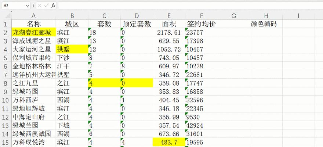This screenshot has height=147, width=323.
Task: Select column D header
Action: (x=137, y=16)
